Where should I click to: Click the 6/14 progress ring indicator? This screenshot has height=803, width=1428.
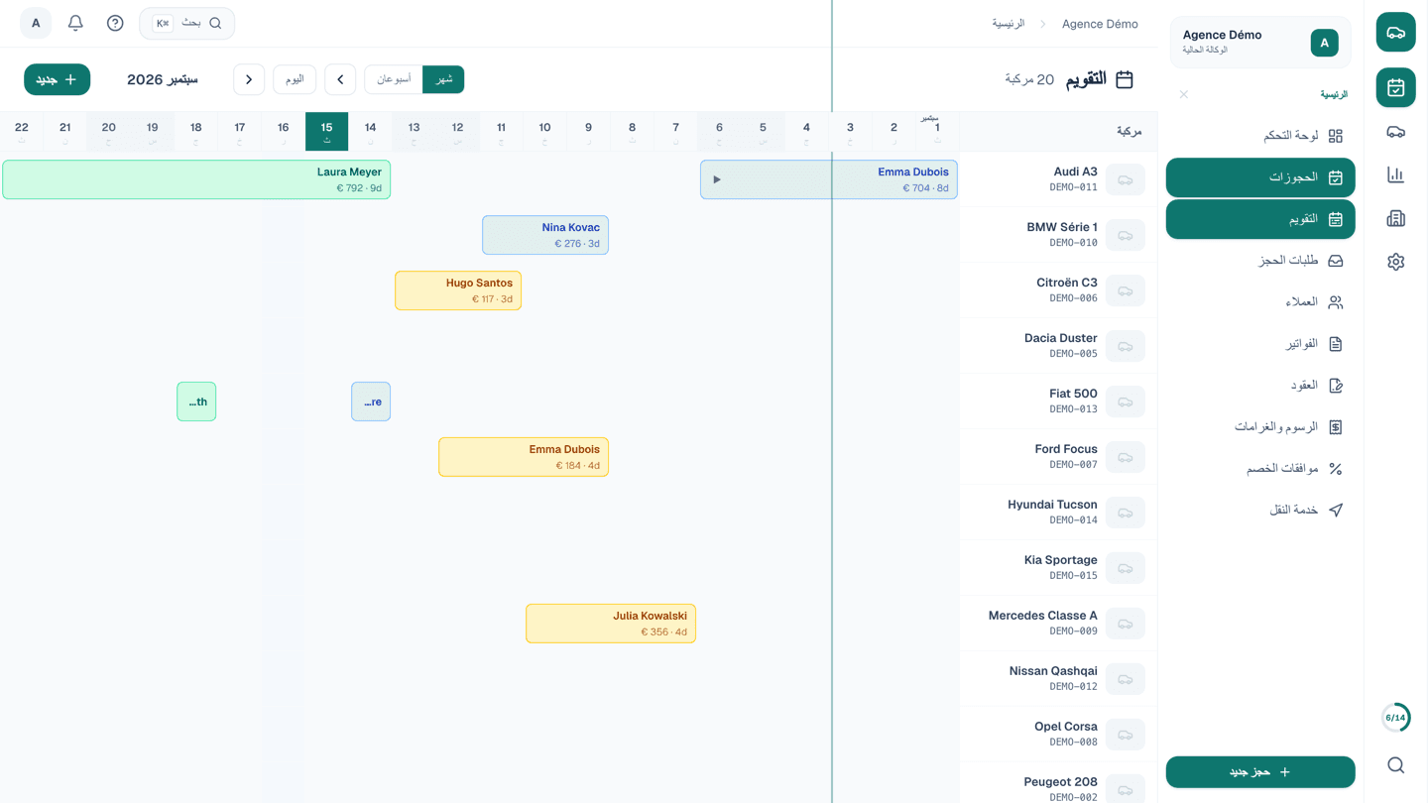[1395, 718]
